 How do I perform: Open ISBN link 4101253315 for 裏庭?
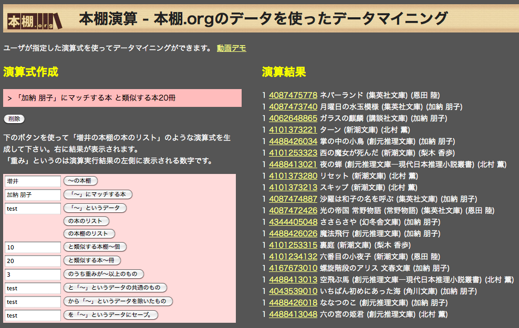[293, 246]
